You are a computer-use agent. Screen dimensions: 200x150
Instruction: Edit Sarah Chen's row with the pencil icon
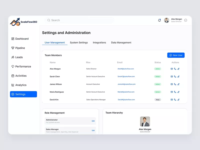tap(178, 76)
